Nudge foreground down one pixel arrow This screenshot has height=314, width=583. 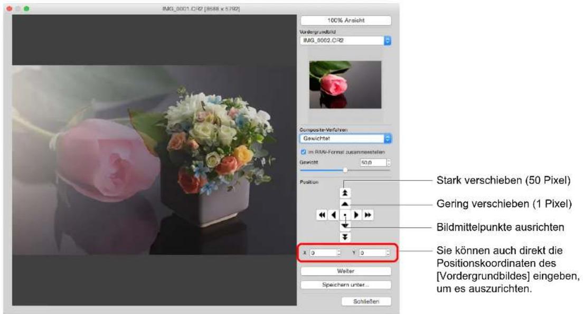[345, 225]
